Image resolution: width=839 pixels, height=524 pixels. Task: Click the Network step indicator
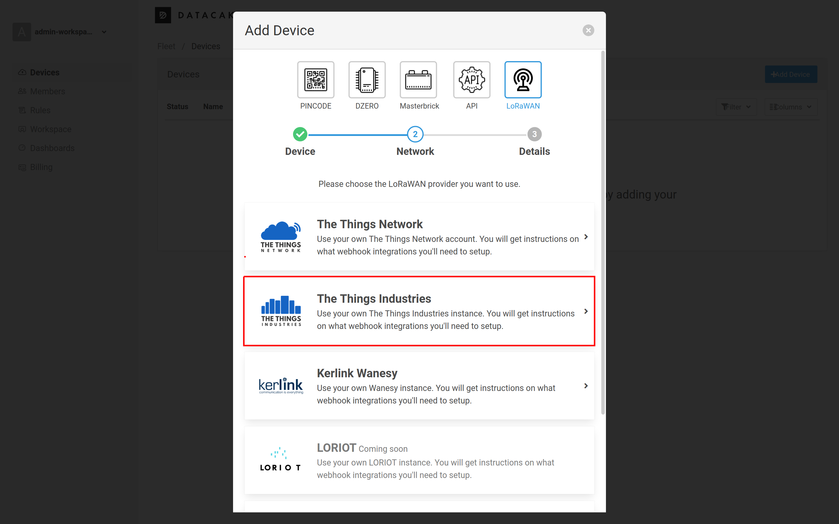415,134
